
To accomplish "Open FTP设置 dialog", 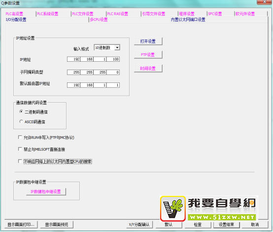I will [148, 55].
